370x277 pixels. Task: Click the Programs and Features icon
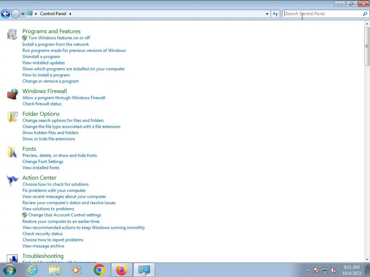12,34
